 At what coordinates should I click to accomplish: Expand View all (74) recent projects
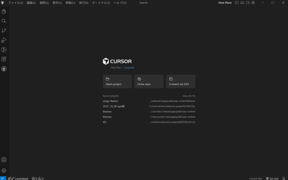[189, 96]
